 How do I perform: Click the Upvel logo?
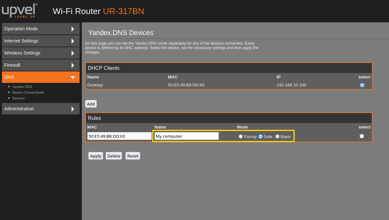[x=19, y=11]
